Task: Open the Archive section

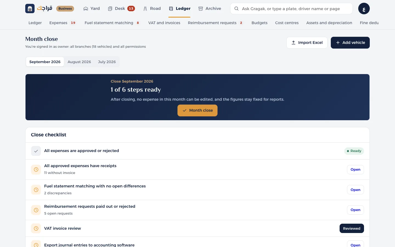Action: pyautogui.click(x=210, y=9)
